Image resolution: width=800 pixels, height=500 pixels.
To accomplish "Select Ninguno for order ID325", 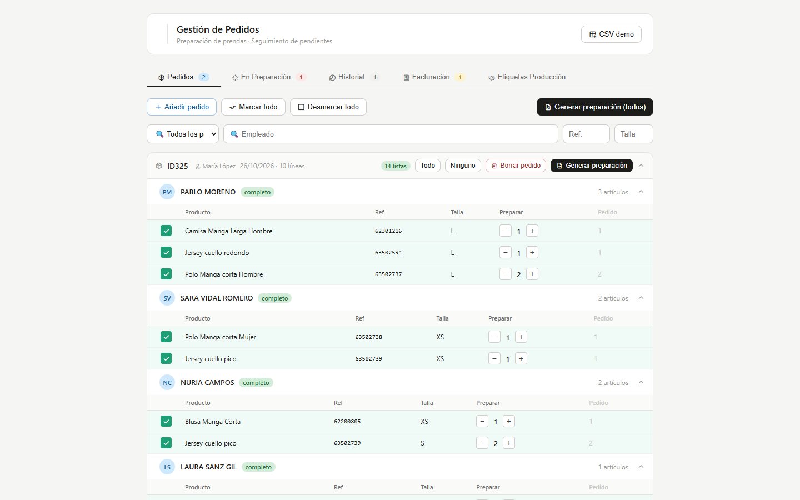I will (463, 166).
